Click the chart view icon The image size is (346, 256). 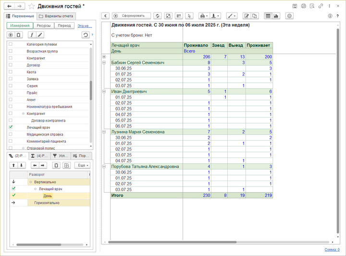[276, 16]
